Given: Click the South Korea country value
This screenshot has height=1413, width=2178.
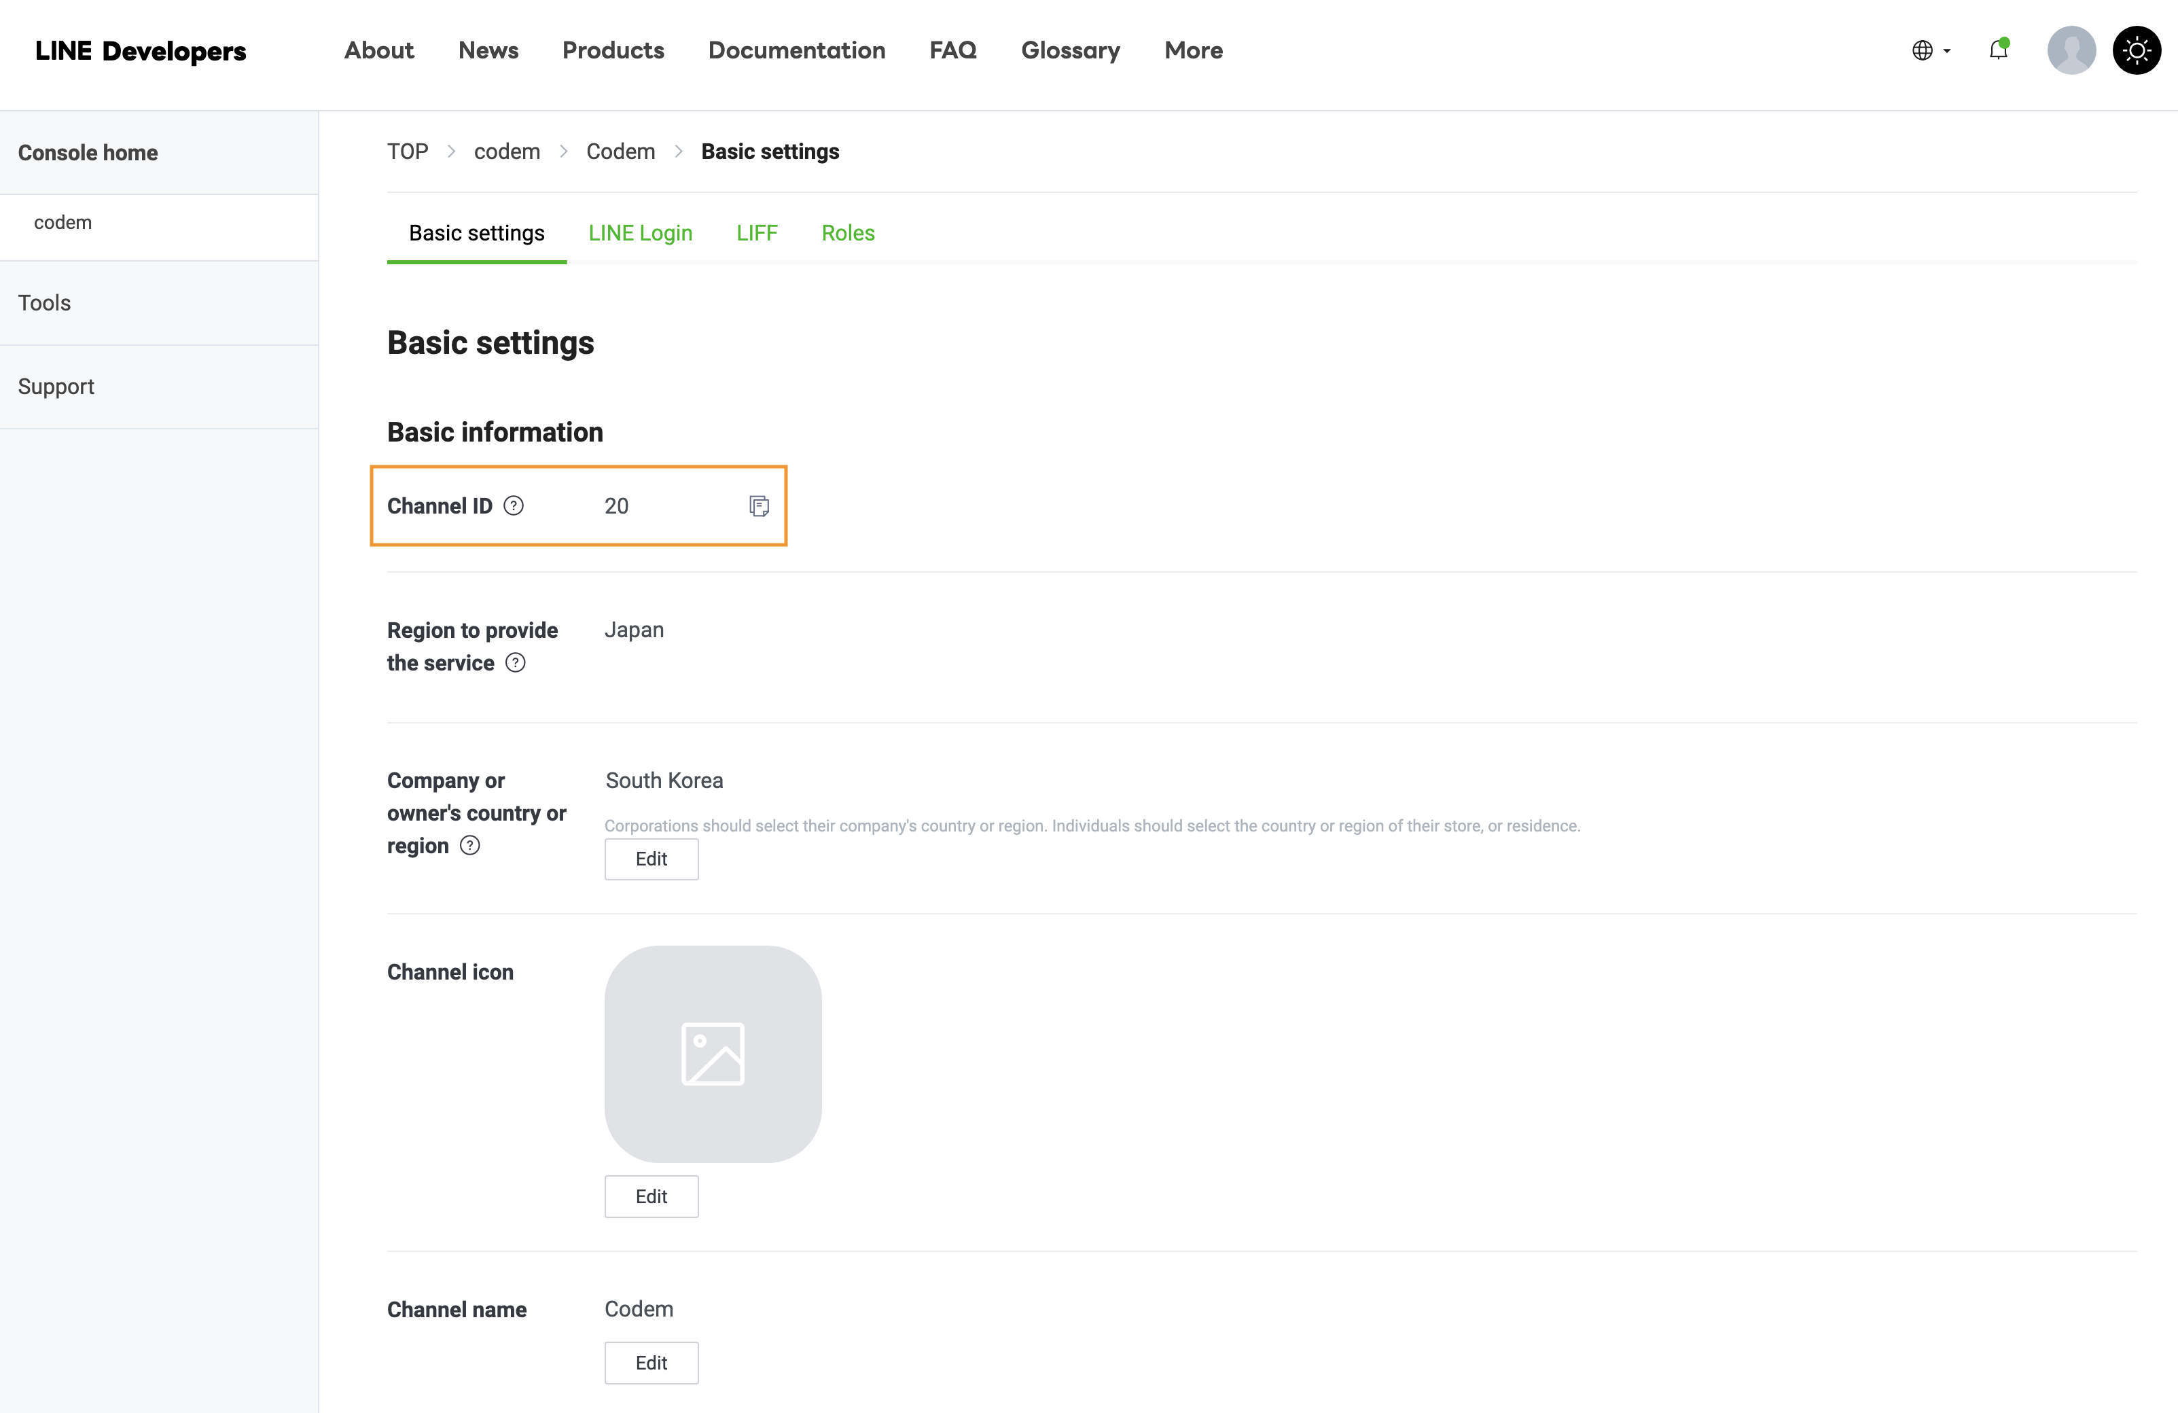Looking at the screenshot, I should (664, 781).
